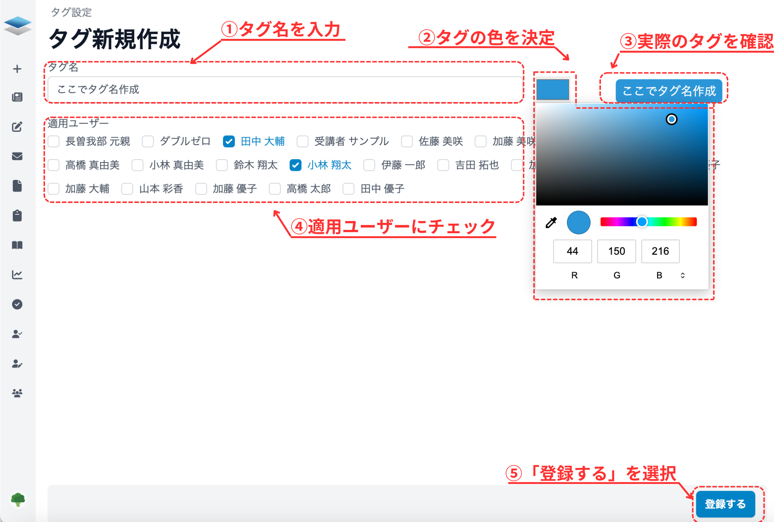Open the clipboard sidebar icon
Image resolution: width=774 pixels, height=522 pixels.
pyautogui.click(x=17, y=215)
